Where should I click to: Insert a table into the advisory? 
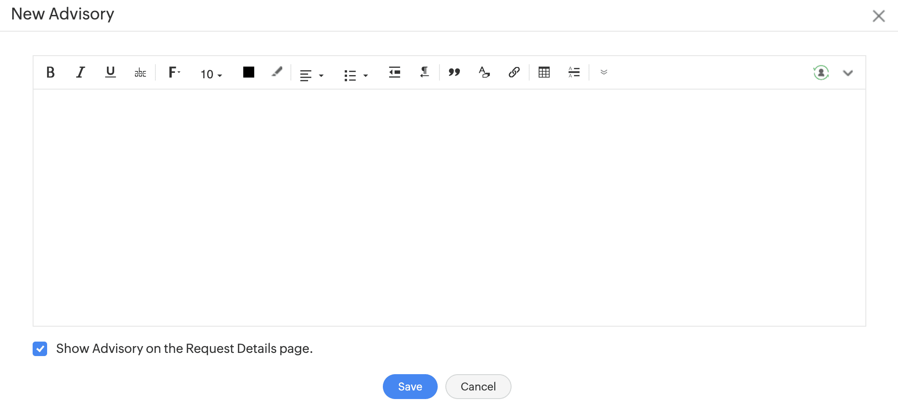coord(544,72)
